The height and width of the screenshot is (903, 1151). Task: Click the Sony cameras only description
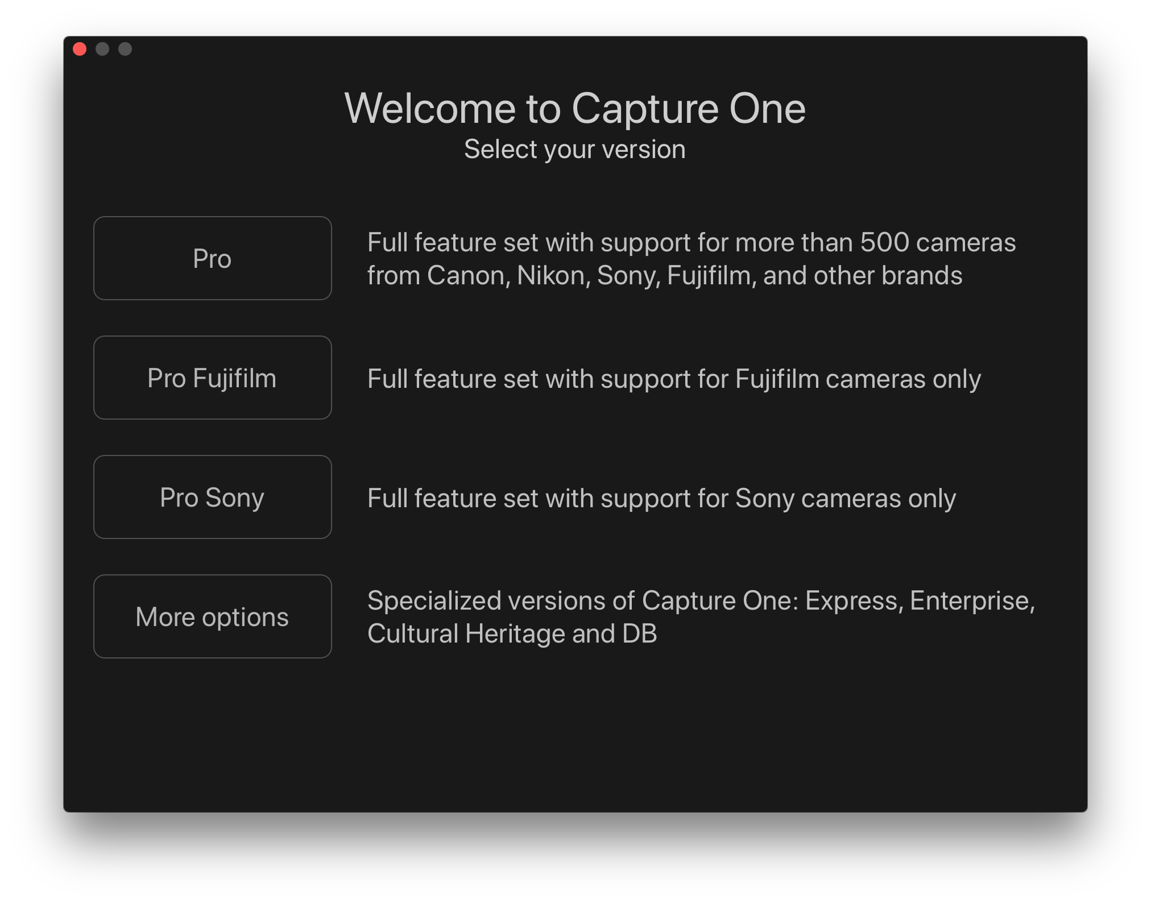click(x=662, y=498)
